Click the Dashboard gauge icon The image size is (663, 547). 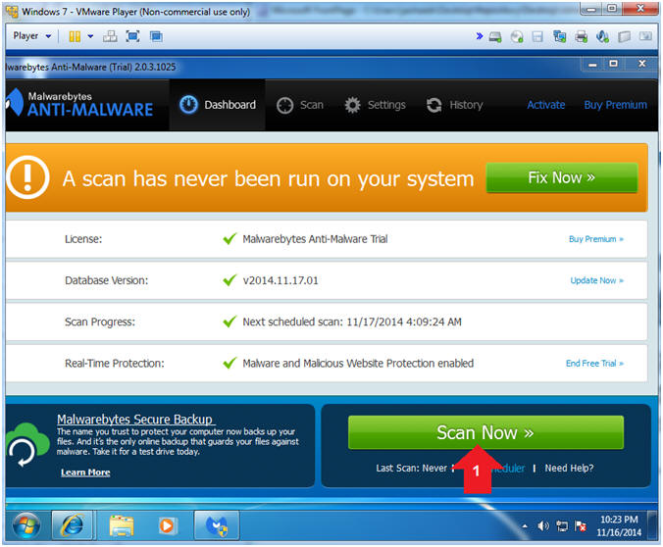pyautogui.click(x=188, y=105)
